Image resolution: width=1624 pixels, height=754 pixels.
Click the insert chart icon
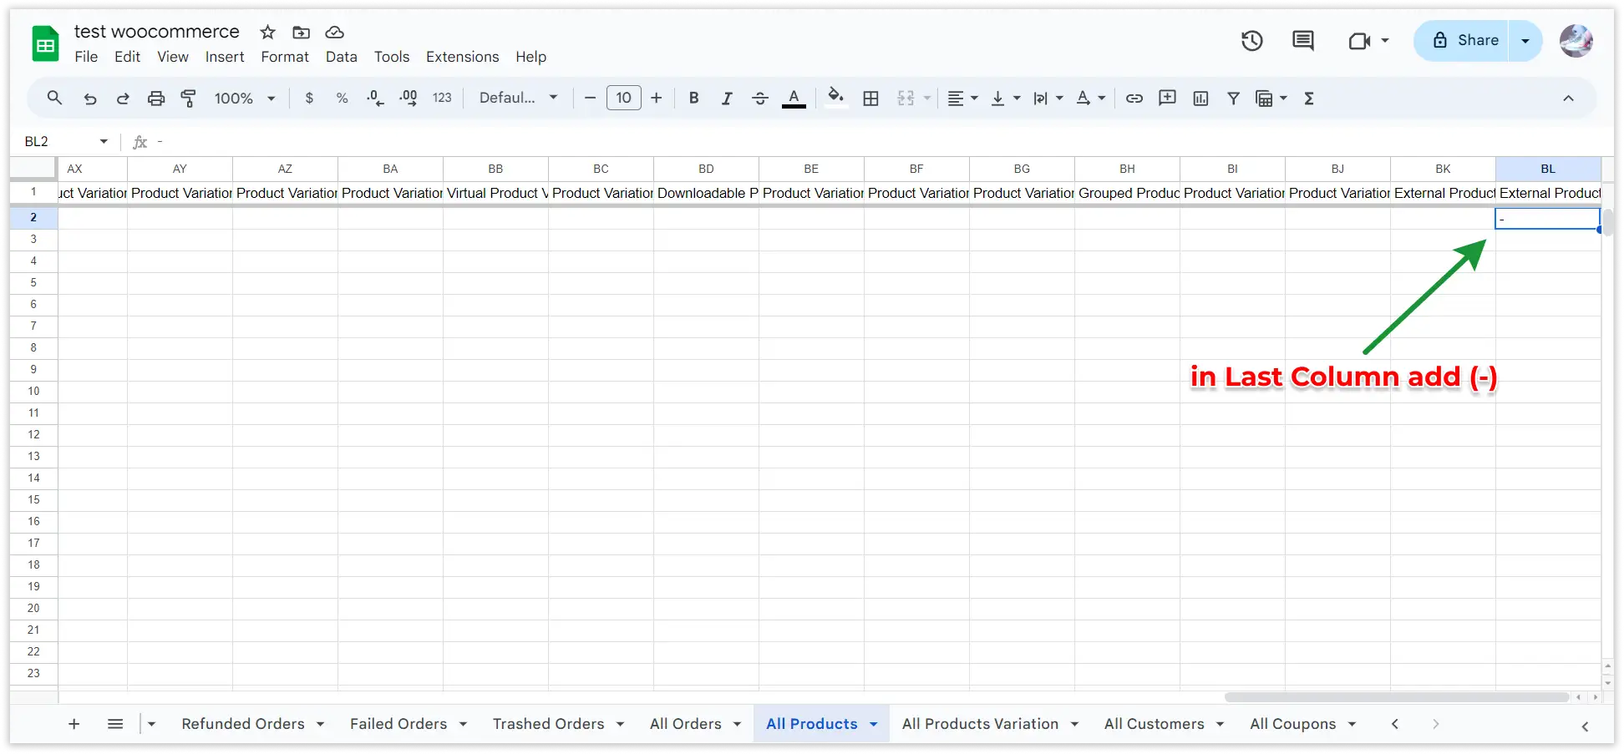1200,99
